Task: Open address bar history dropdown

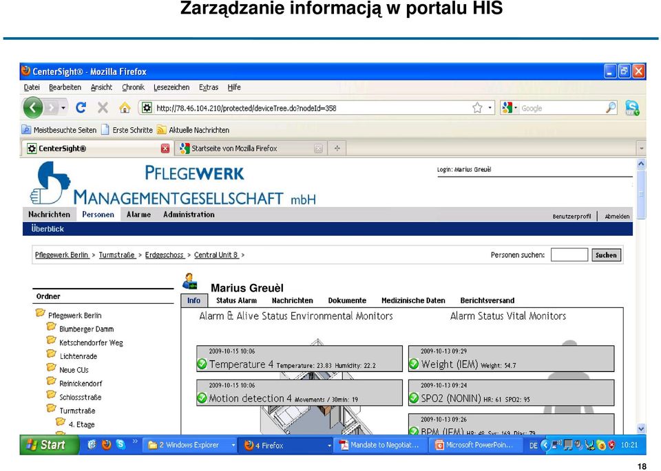Action: pos(490,108)
